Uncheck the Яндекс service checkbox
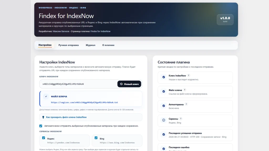 44,138
